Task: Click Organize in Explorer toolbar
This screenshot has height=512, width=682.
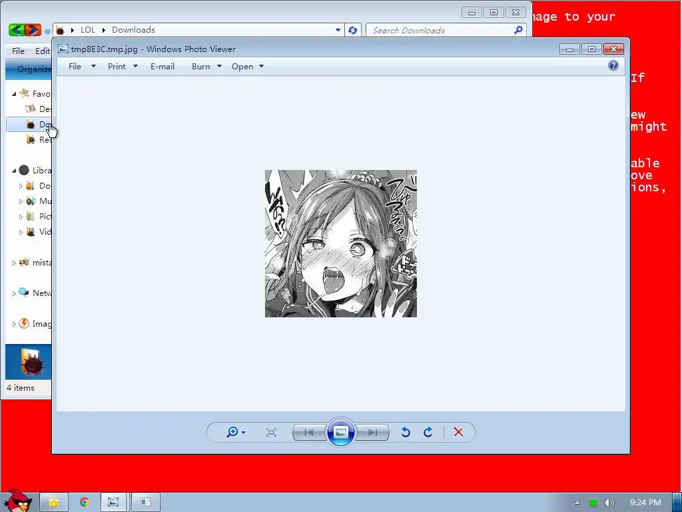Action: pyautogui.click(x=33, y=69)
